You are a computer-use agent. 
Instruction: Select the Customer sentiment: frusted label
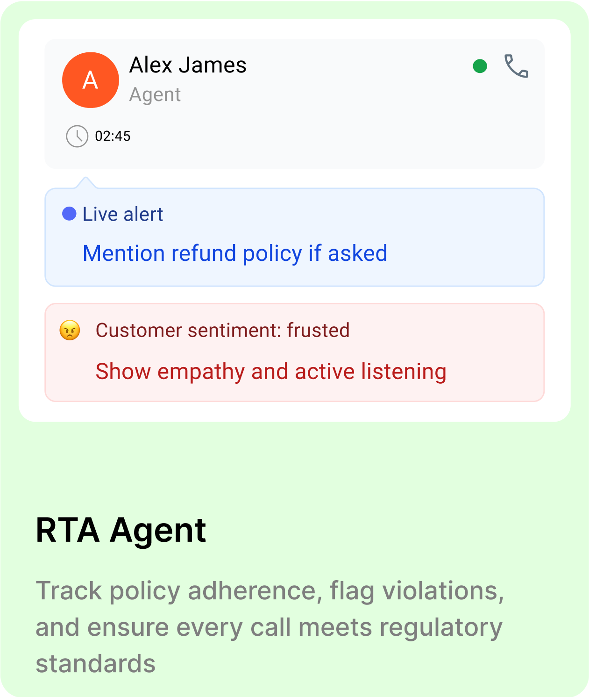click(223, 330)
